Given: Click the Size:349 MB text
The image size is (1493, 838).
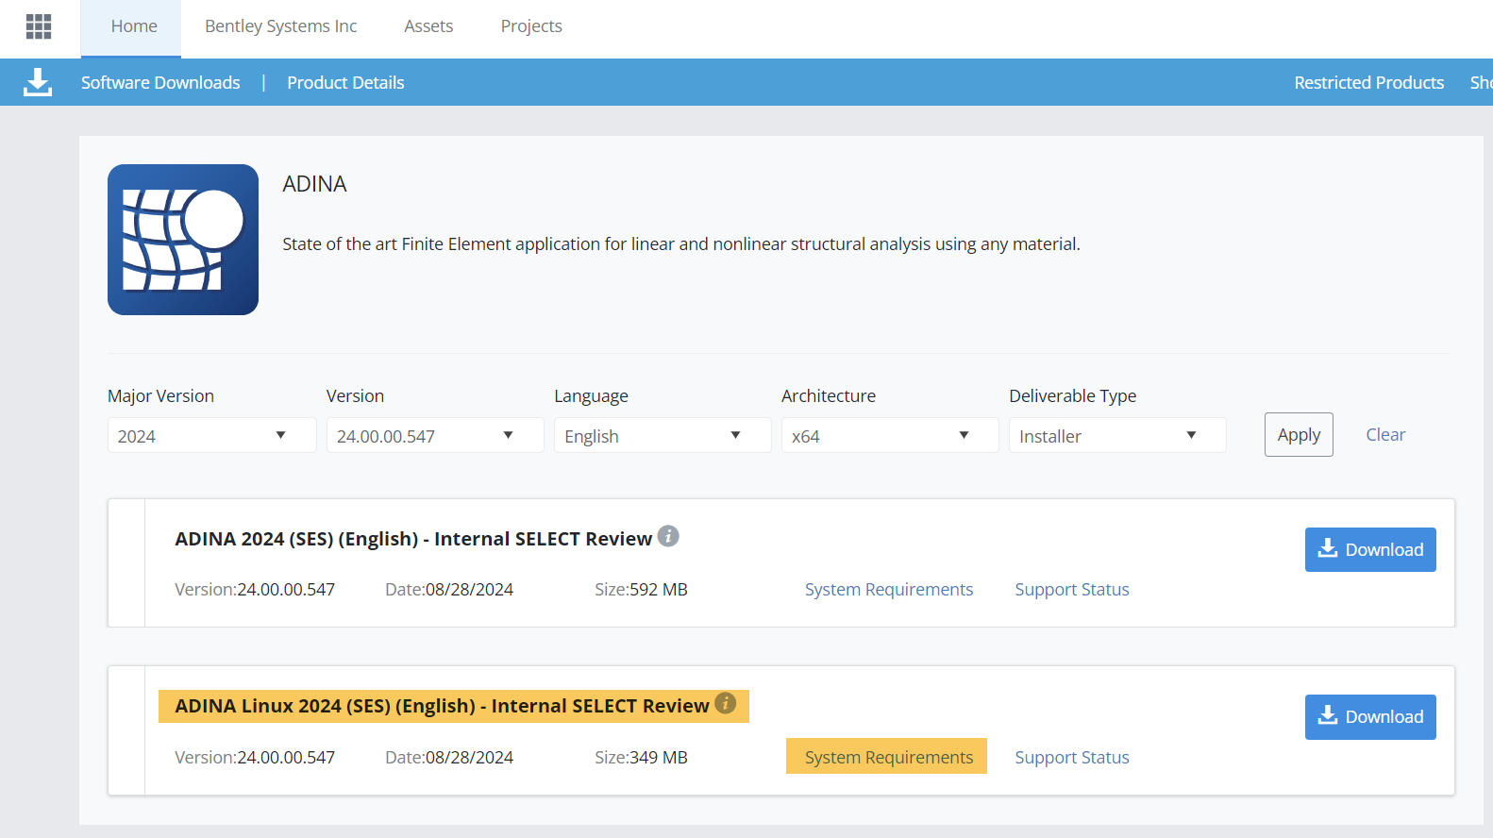Looking at the screenshot, I should coord(641,758).
